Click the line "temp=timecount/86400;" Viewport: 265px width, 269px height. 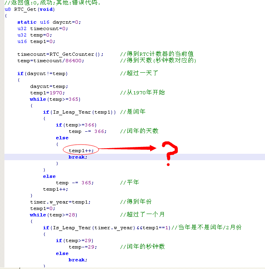(x=51, y=61)
